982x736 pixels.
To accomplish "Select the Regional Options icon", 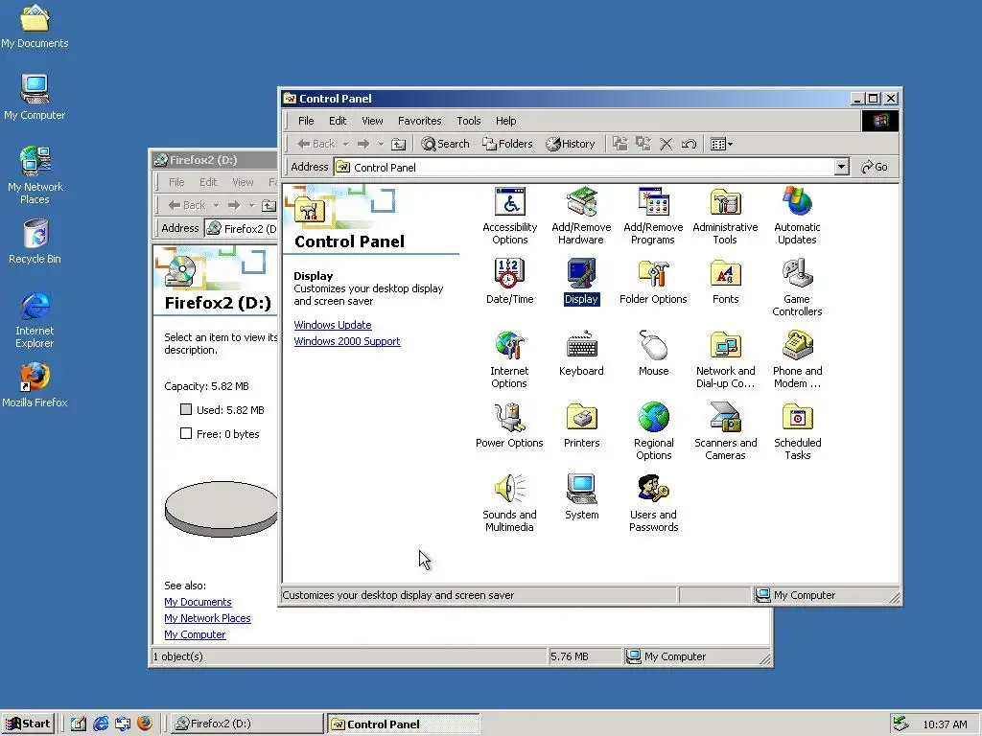I will 653,432.
